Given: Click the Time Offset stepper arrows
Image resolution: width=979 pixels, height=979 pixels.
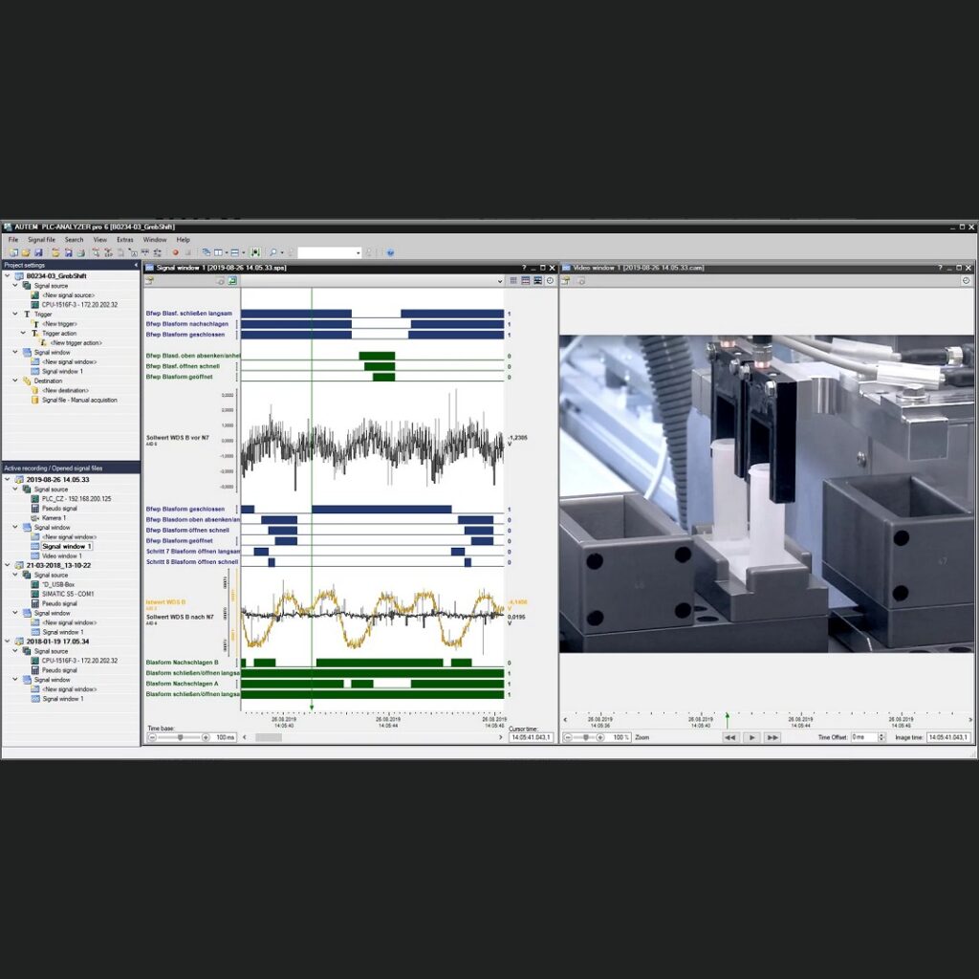Looking at the screenshot, I should click(x=881, y=737).
